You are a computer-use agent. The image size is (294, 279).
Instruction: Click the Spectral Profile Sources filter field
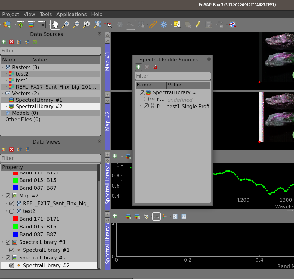pyautogui.click(x=172, y=76)
